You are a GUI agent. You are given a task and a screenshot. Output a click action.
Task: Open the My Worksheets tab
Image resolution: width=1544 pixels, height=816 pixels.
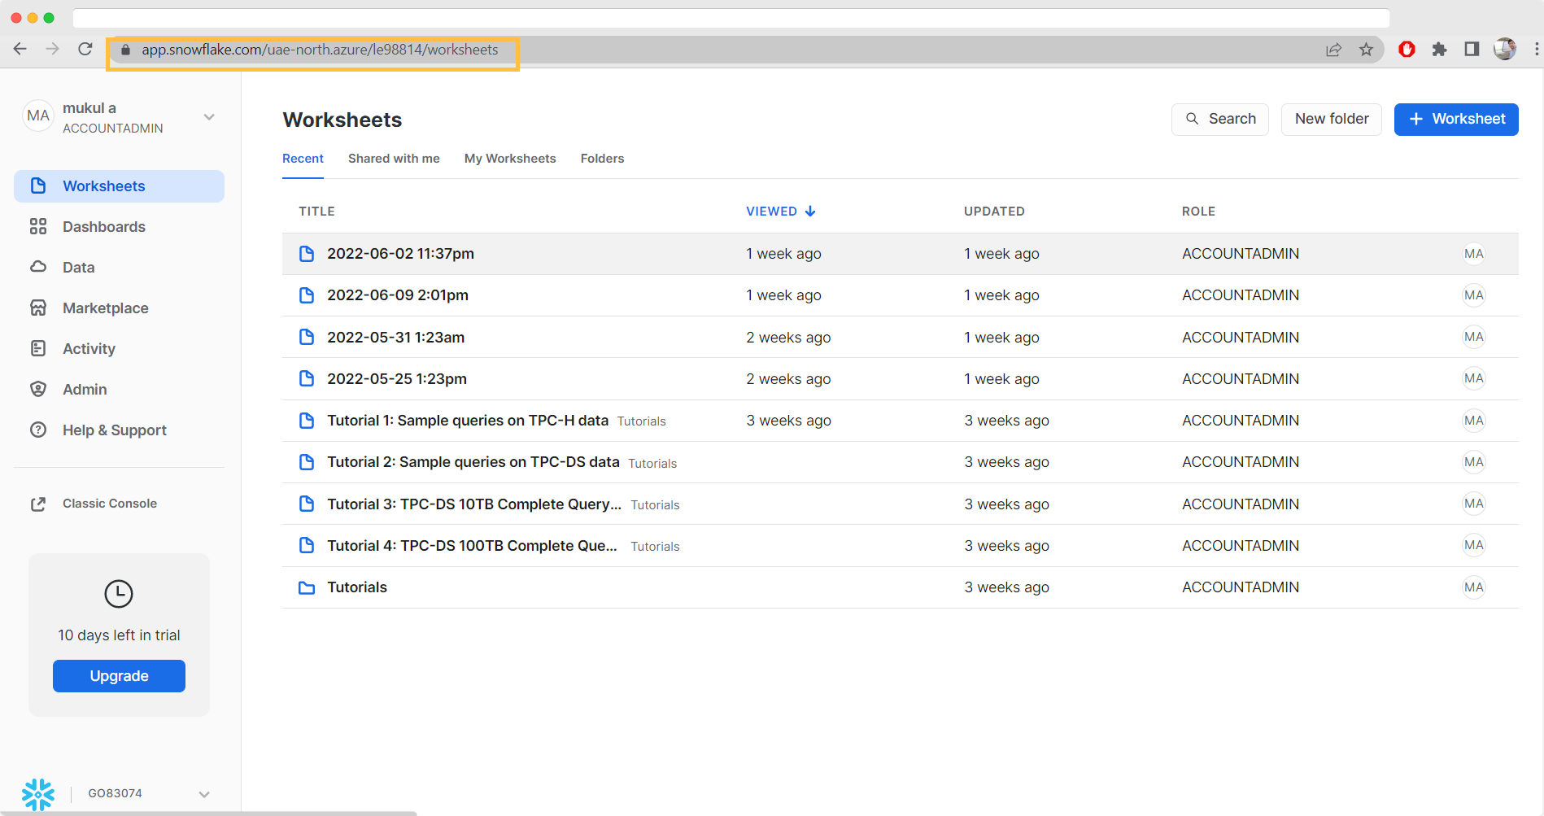[510, 159]
